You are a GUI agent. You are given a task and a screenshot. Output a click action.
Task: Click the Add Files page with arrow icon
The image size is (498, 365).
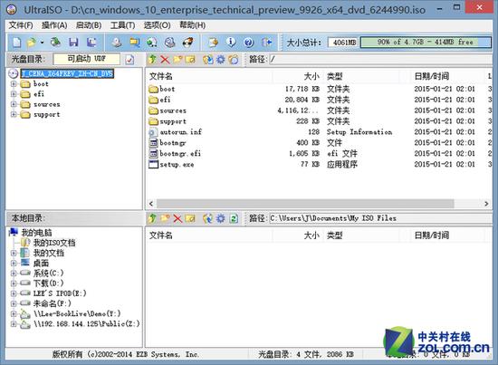(214, 42)
